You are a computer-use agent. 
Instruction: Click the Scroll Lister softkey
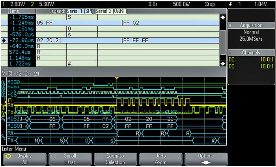coord(70,159)
